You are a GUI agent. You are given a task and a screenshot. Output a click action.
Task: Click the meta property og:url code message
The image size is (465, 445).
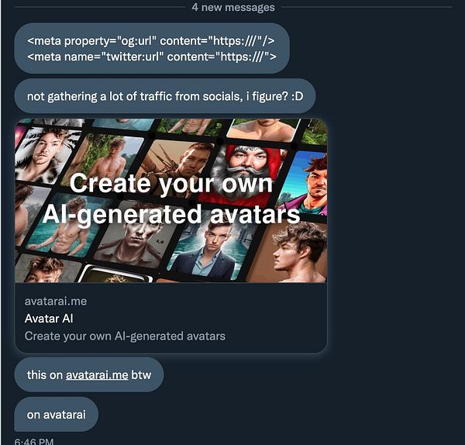152,49
